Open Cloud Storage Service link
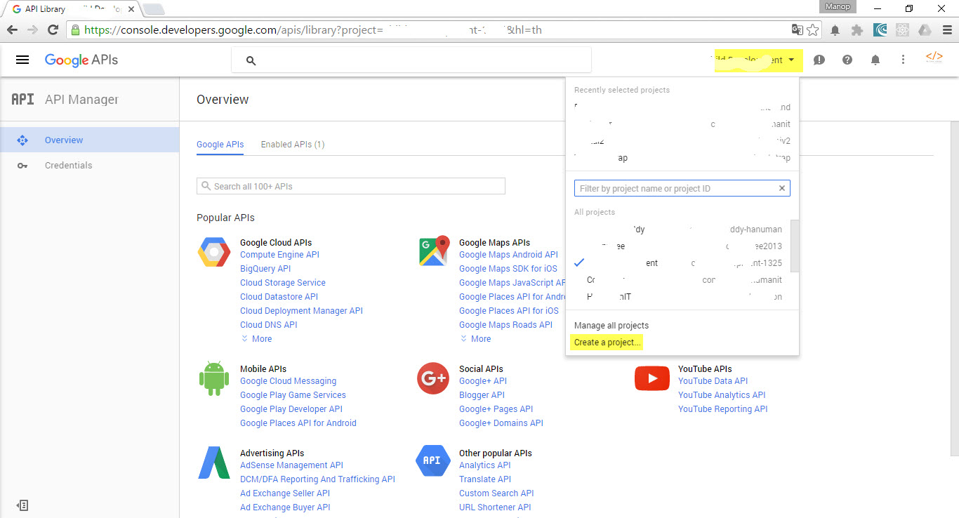 (x=283, y=283)
